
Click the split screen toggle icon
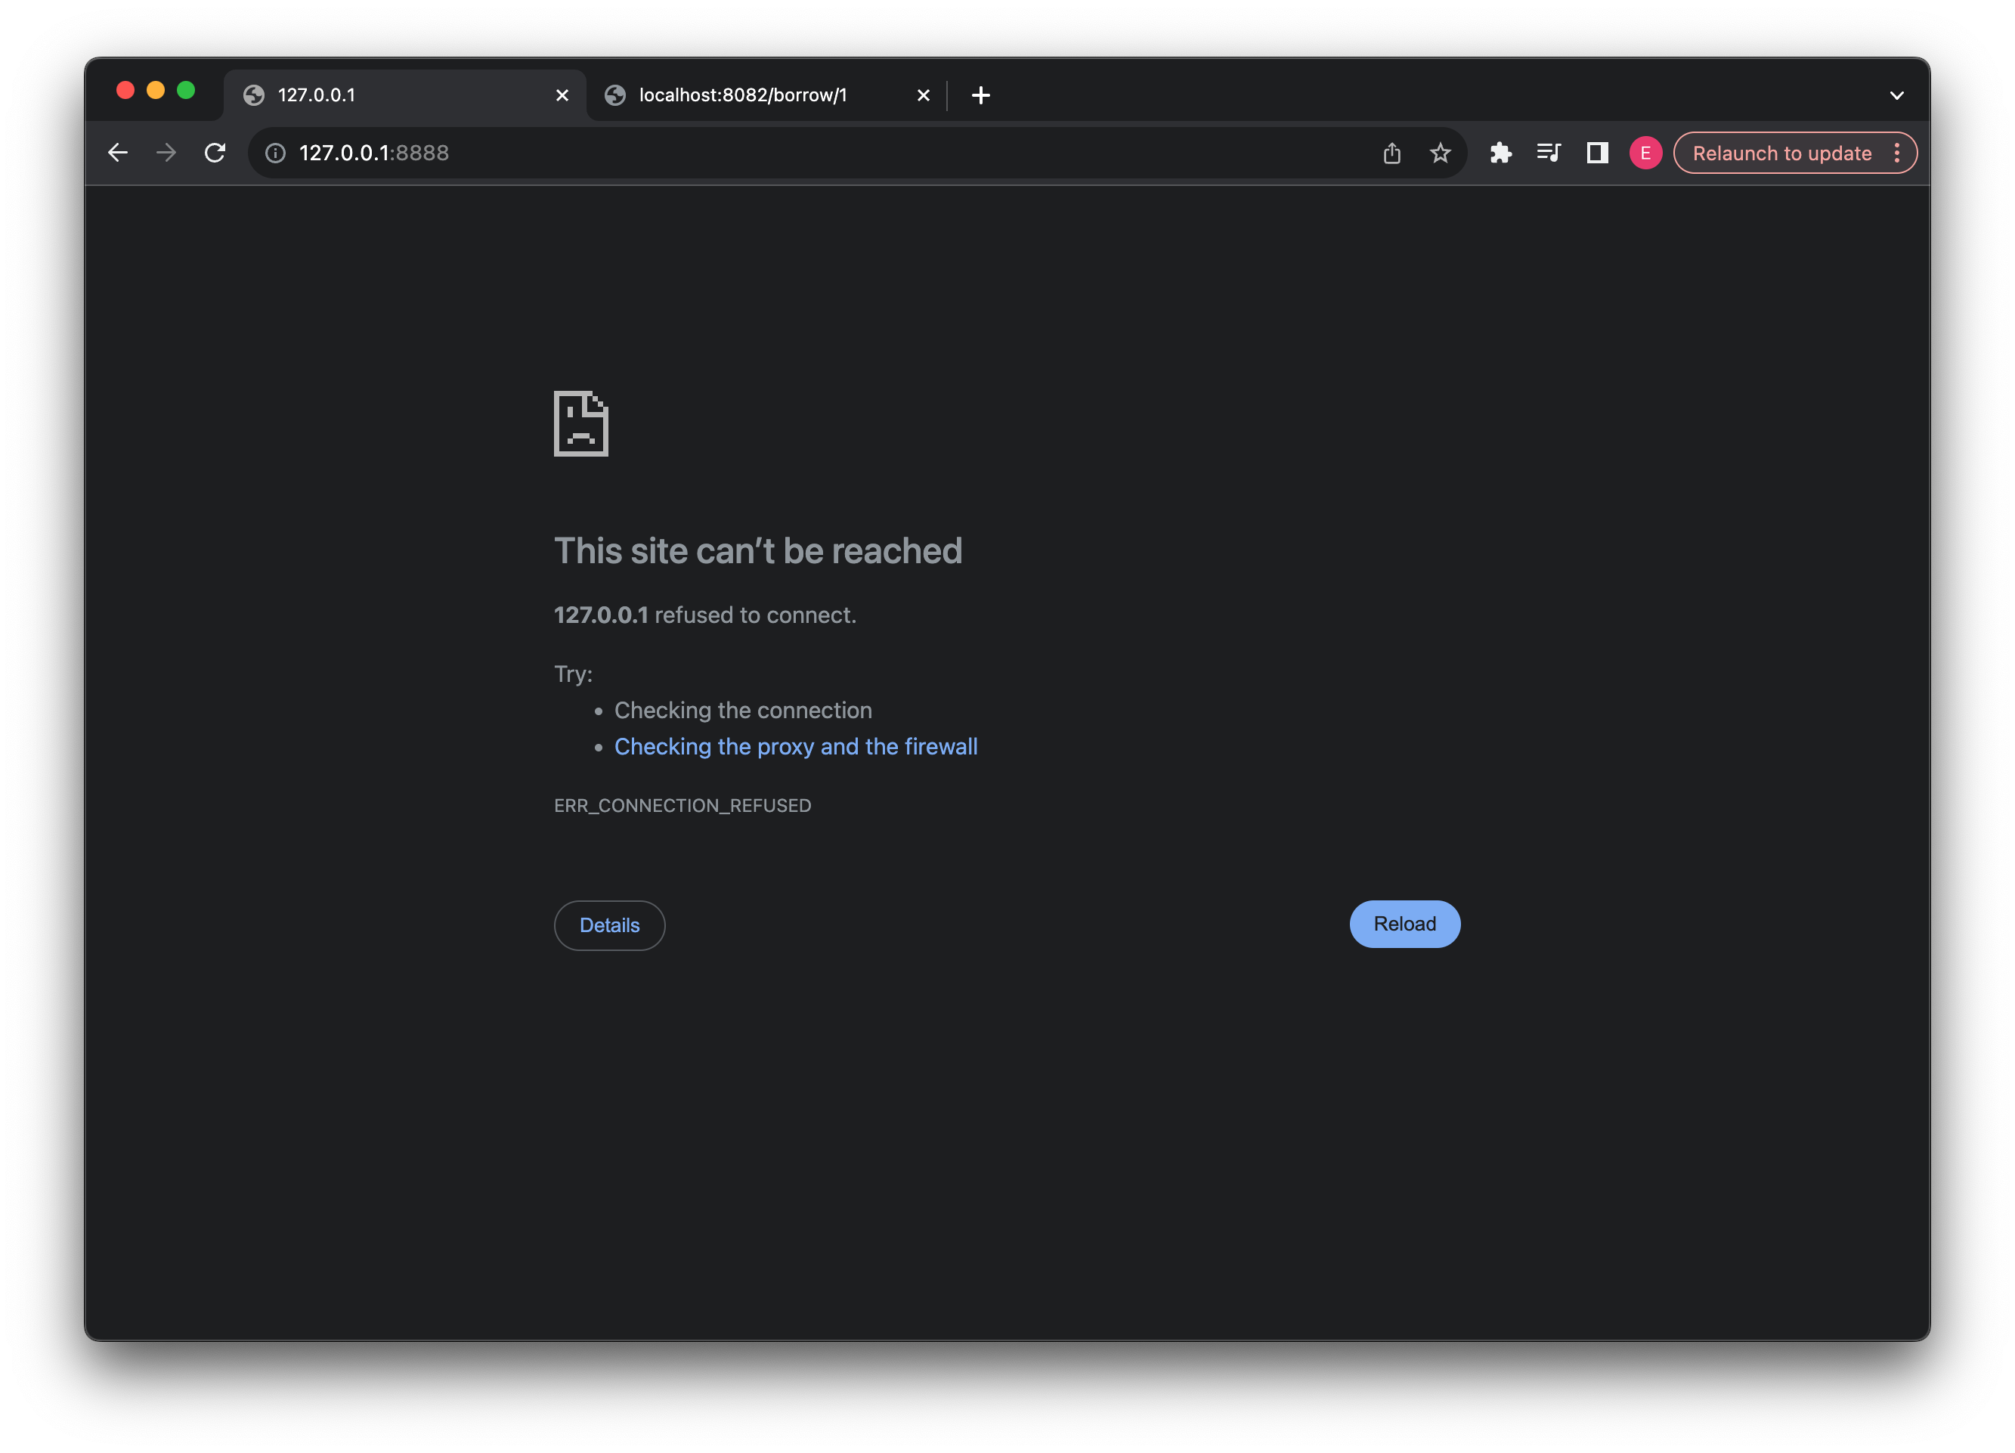click(x=1596, y=152)
